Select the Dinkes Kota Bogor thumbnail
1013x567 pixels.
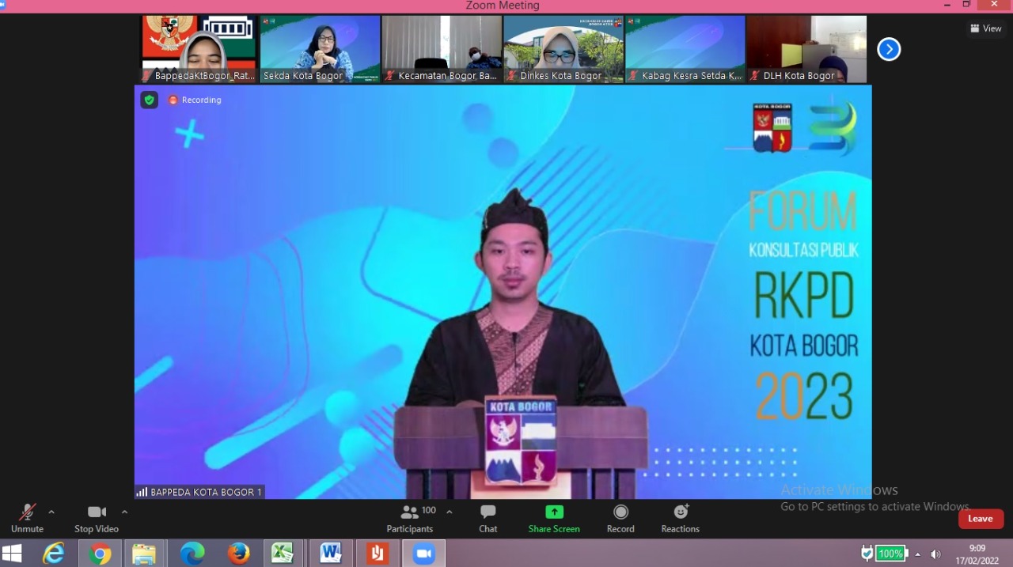click(x=563, y=49)
